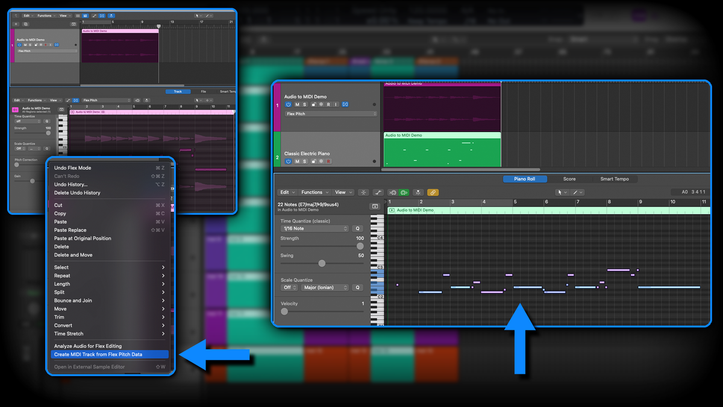Click the Flex icon on the Audio to MIDI Demo track

click(x=345, y=104)
